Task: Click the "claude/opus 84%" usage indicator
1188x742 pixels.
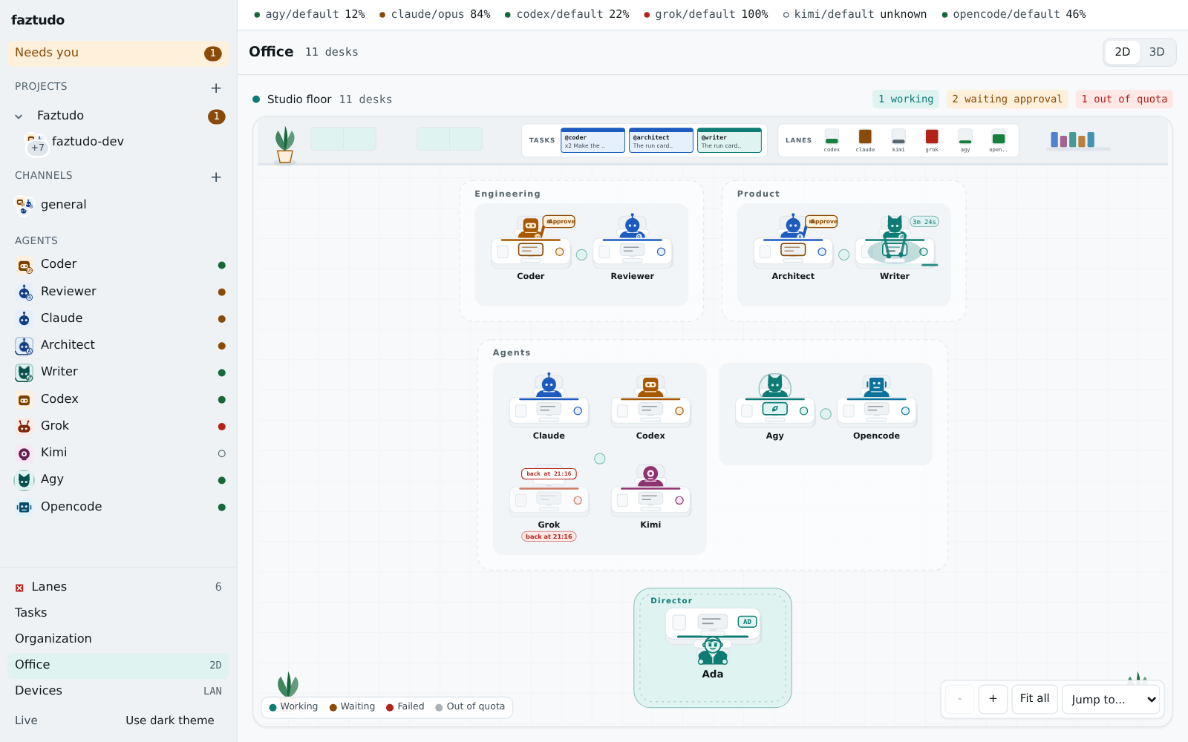Action: [x=435, y=14]
